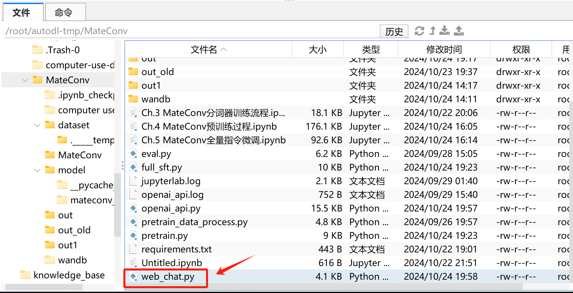Click the 2024/10/24 19:58 modified time cell
573x293 pixels.
tap(440, 276)
